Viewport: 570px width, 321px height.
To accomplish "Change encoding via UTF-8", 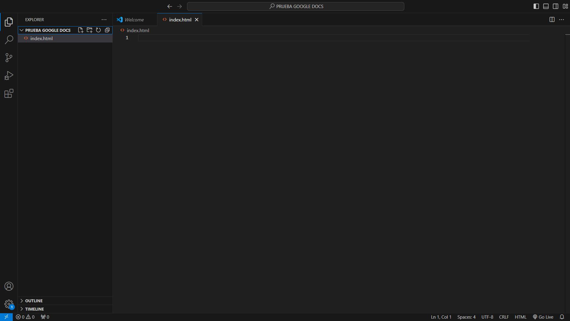I will pos(487,317).
